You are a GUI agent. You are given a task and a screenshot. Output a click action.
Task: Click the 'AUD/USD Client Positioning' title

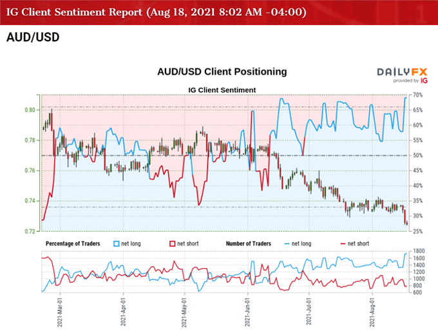[x=222, y=72]
